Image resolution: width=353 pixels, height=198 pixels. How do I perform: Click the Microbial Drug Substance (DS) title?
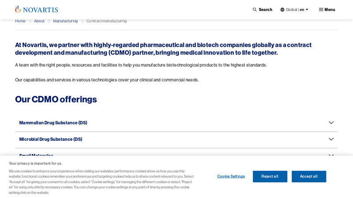click(50, 139)
